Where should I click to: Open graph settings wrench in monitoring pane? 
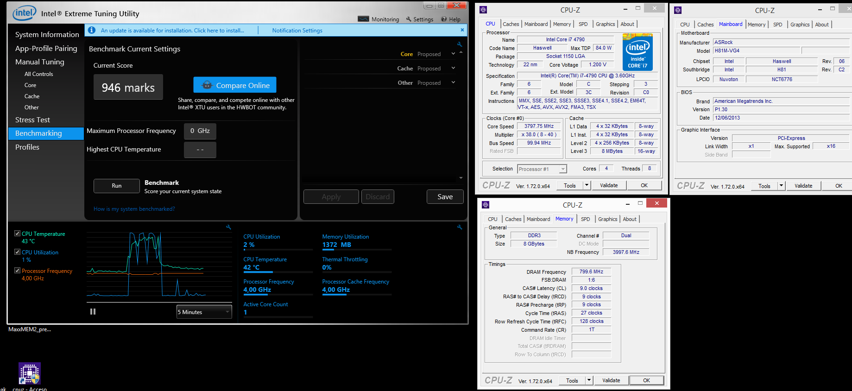click(228, 227)
